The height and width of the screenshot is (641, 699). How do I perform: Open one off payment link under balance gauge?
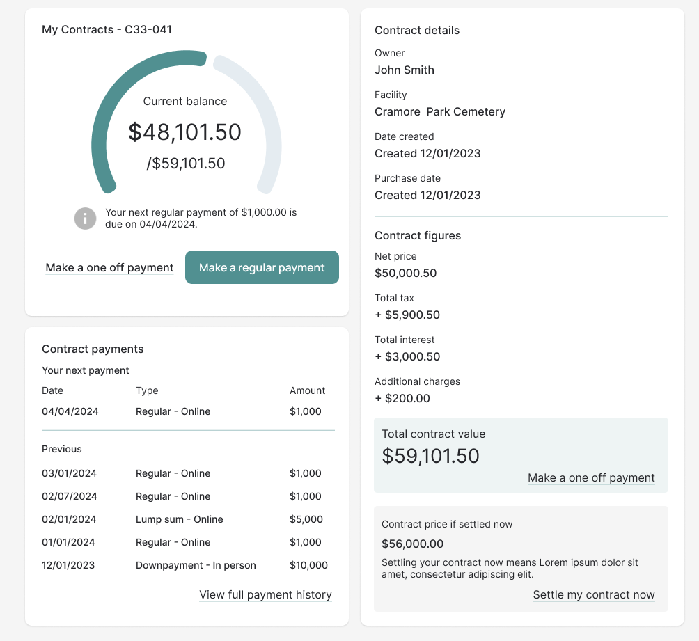(x=109, y=268)
